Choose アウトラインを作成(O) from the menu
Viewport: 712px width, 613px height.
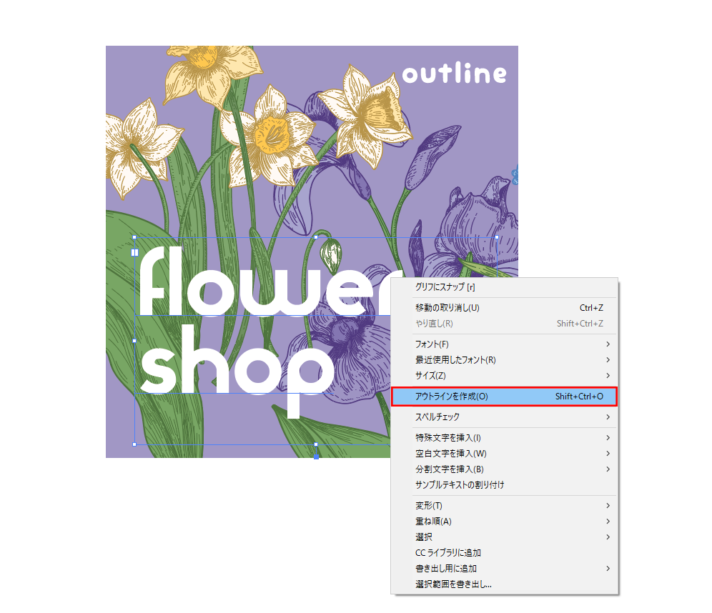coord(504,397)
